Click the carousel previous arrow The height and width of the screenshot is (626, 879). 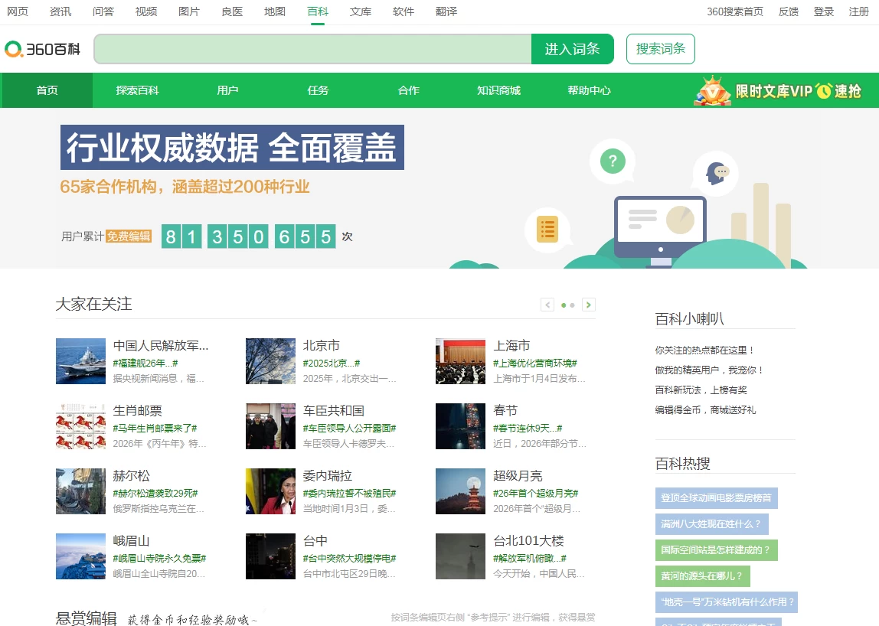[547, 304]
